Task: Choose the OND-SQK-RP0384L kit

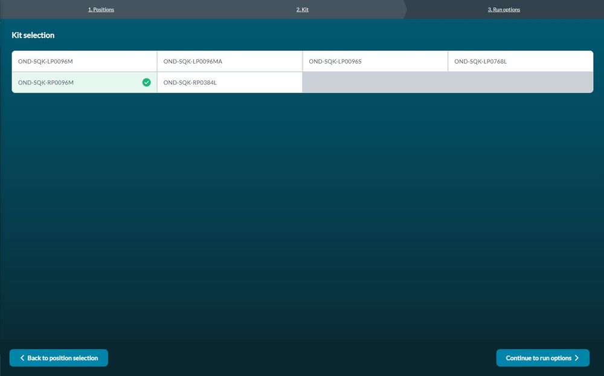Action: pos(230,83)
